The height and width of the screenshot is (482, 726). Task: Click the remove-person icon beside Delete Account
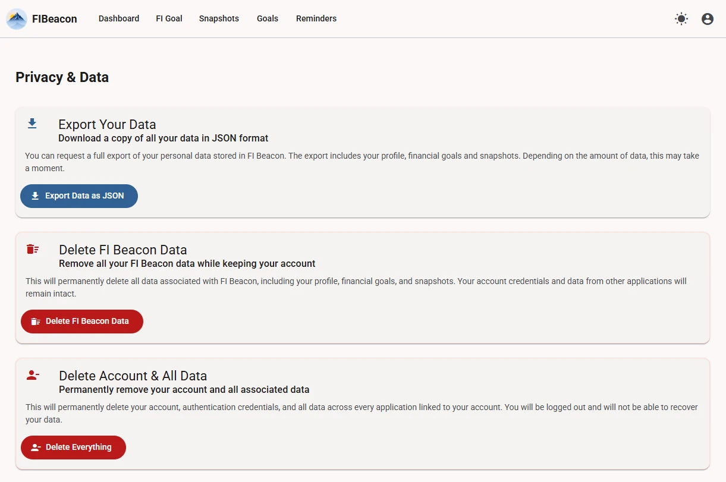pyautogui.click(x=32, y=374)
